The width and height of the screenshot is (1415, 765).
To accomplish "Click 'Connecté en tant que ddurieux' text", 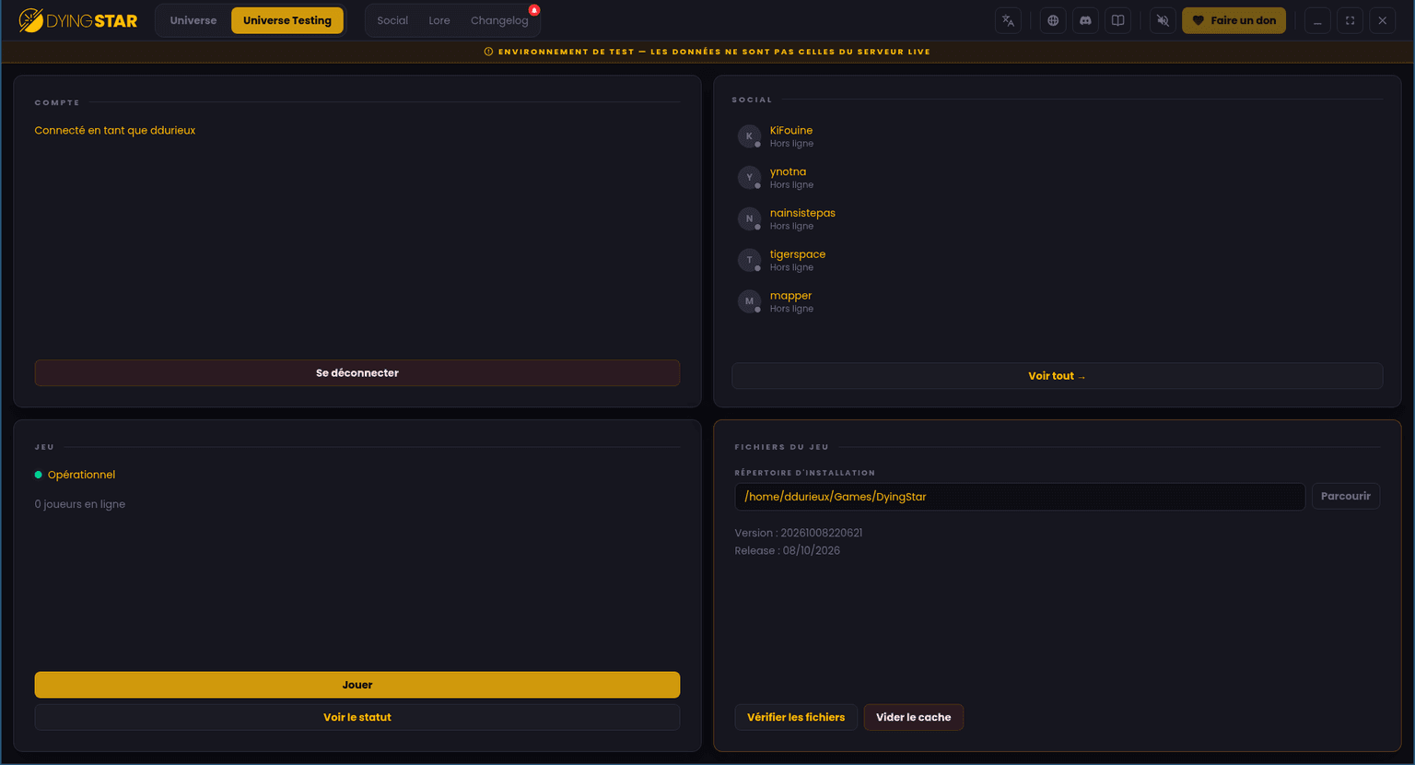I will tap(115, 131).
